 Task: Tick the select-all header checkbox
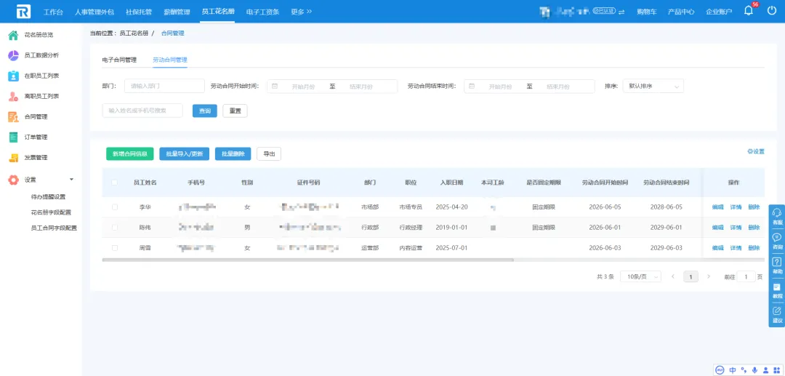pos(115,183)
